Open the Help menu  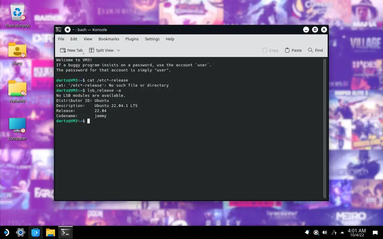pyautogui.click(x=170, y=39)
